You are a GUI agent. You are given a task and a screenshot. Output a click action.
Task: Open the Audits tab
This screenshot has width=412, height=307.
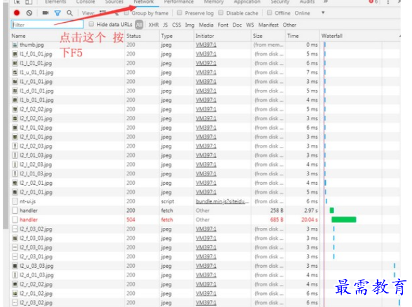tap(307, 1)
